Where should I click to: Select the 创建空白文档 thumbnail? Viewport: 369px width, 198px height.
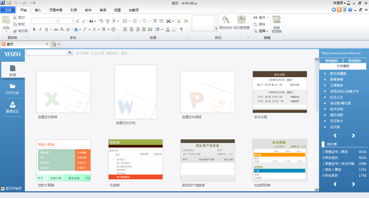[x=135, y=92]
